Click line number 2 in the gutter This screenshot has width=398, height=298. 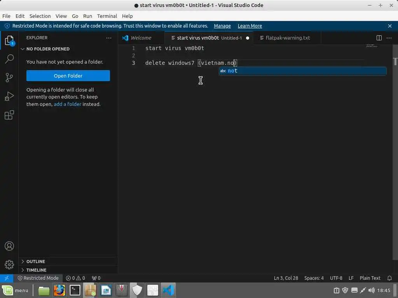[134, 55]
